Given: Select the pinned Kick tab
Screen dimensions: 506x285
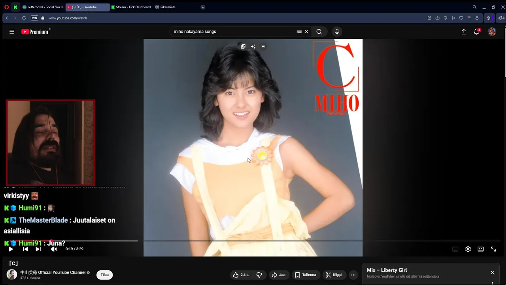Looking at the screenshot, I should (15, 7).
